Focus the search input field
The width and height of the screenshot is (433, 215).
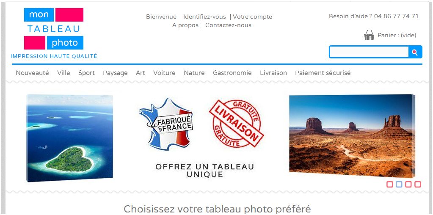[x=369, y=52]
